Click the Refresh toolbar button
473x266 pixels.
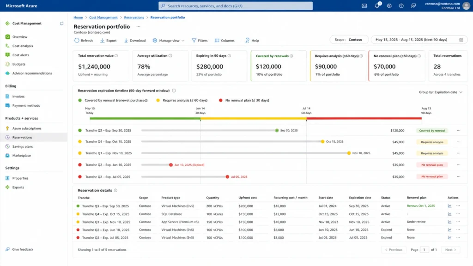pos(84,41)
